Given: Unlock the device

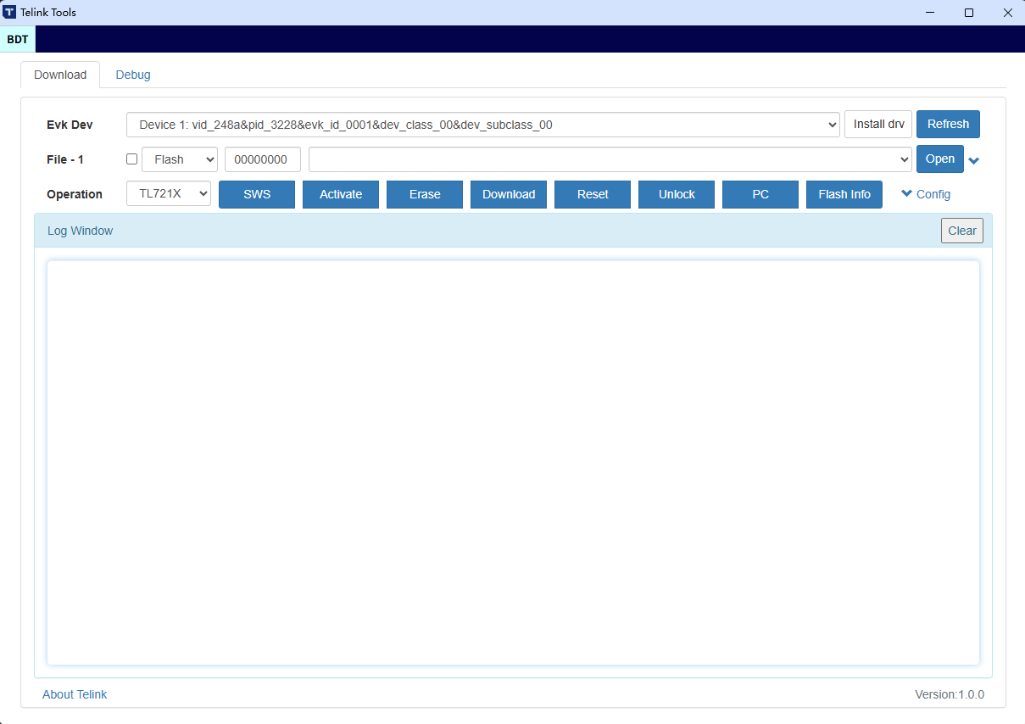Looking at the screenshot, I should 676,194.
